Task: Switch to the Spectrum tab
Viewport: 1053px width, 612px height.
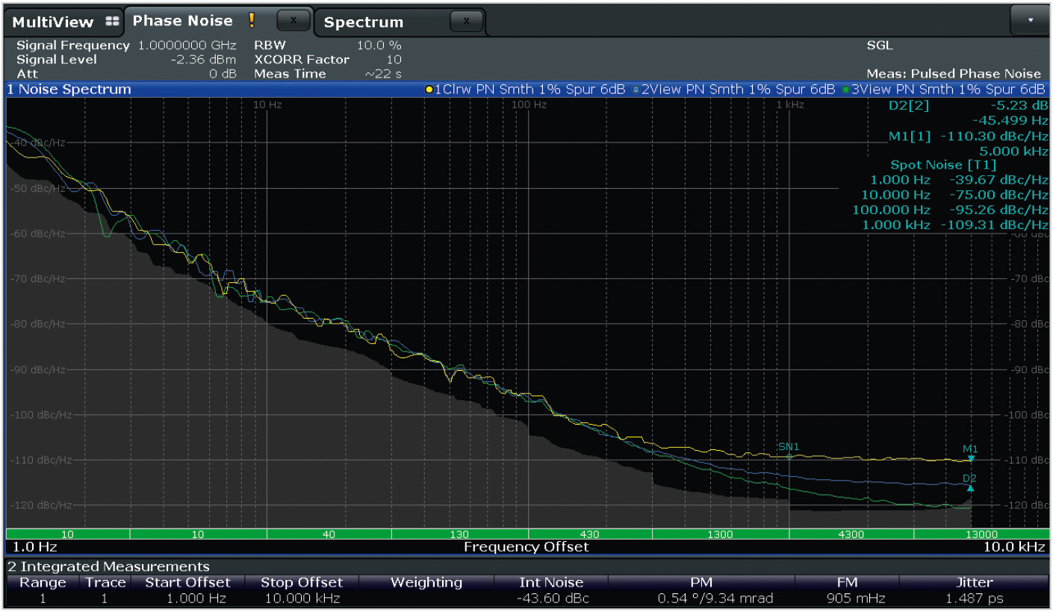Action: pyautogui.click(x=364, y=22)
